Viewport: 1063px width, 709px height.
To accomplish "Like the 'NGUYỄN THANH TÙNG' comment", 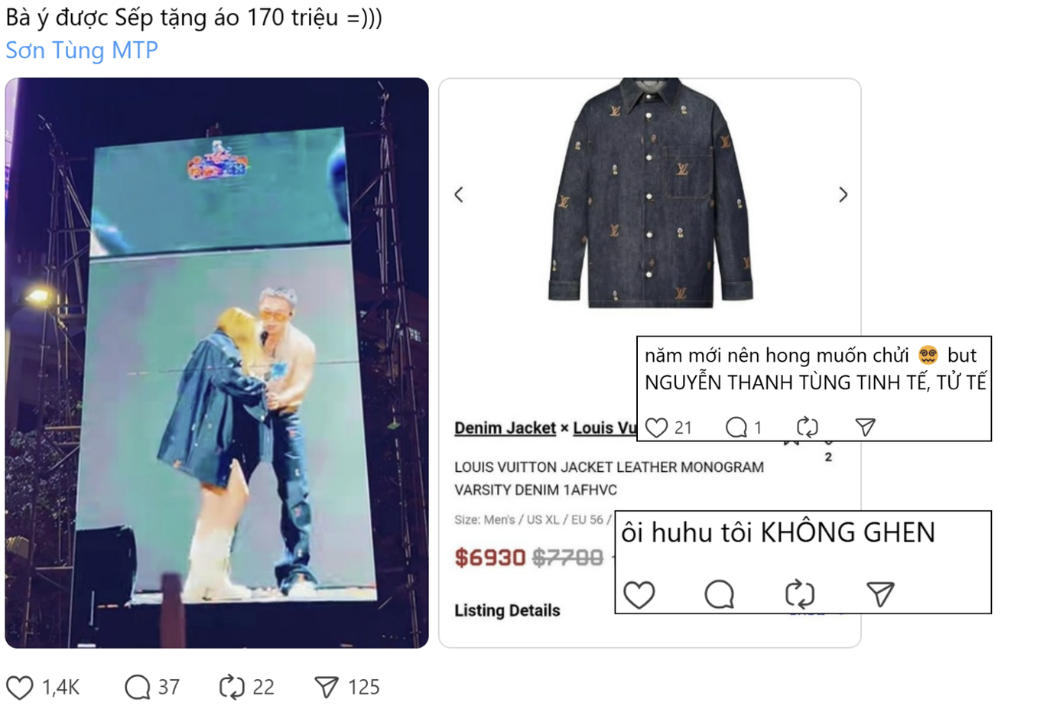I will click(x=656, y=428).
